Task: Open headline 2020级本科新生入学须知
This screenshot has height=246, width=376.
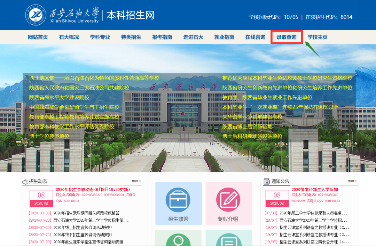Action: click(x=315, y=189)
